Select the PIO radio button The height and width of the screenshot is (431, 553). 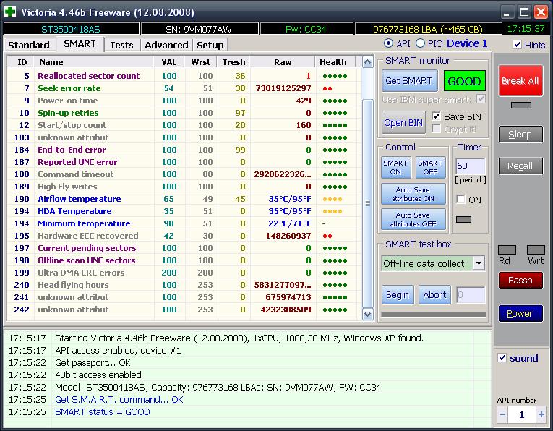coord(420,44)
